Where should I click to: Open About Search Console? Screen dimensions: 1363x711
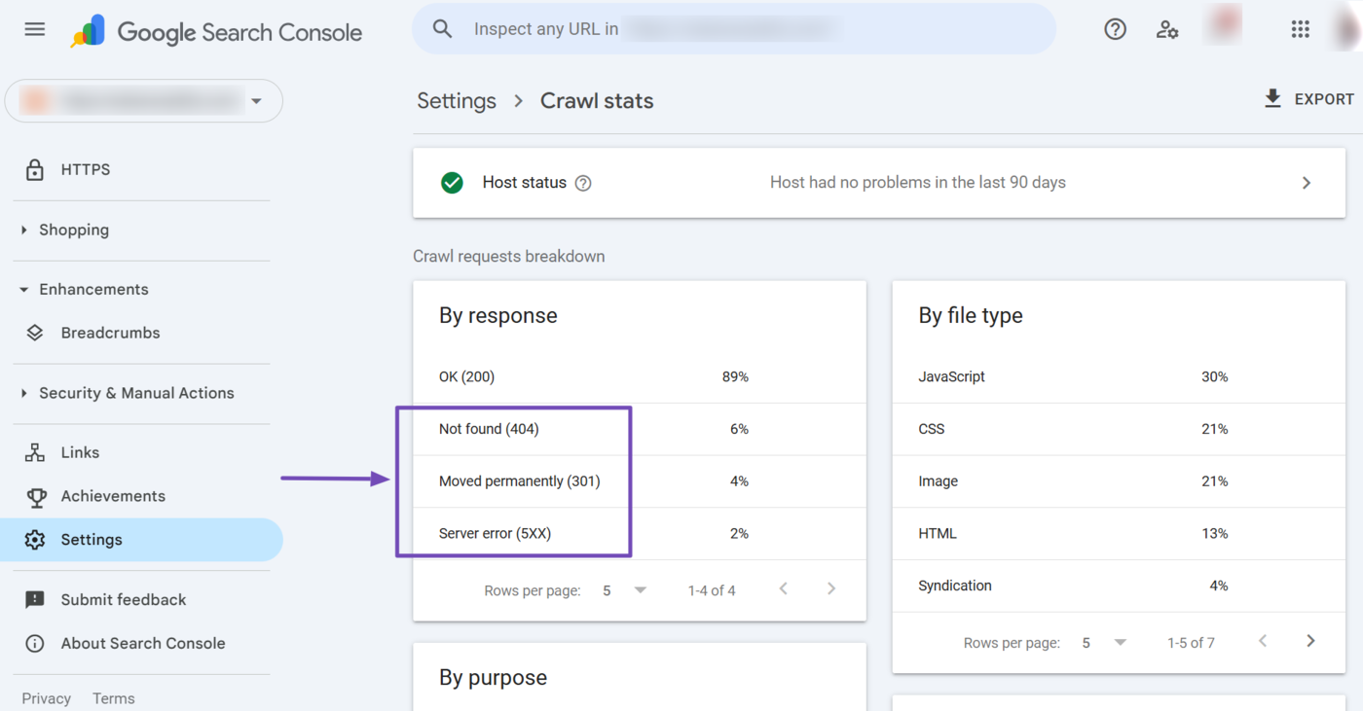pyautogui.click(x=143, y=643)
